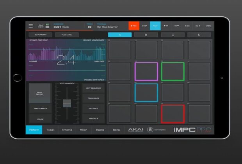Jump to the previous sequence SQ
The width and height of the screenshot is (242, 164).
coord(187,26)
